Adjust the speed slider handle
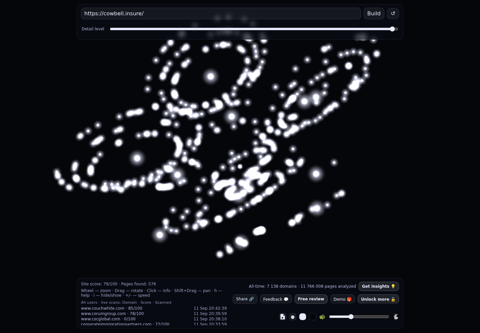The height and width of the screenshot is (333, 480). 351,317
